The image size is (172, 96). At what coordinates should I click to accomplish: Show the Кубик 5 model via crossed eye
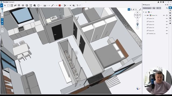click(x=148, y=27)
